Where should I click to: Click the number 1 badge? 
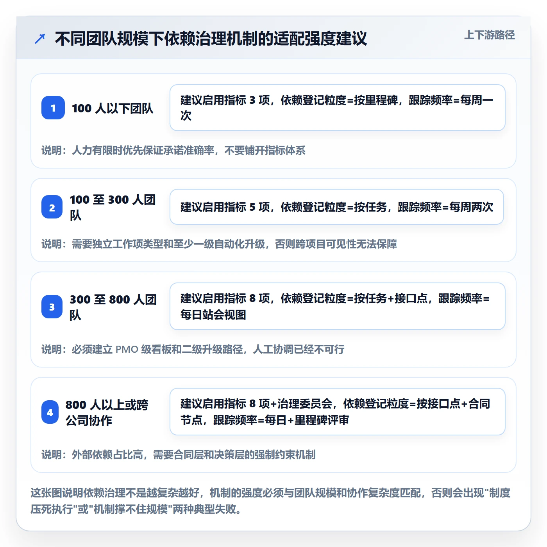[53, 108]
